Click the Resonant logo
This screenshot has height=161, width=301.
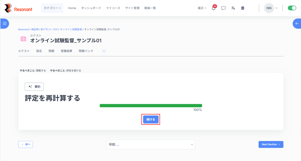tap(18, 8)
